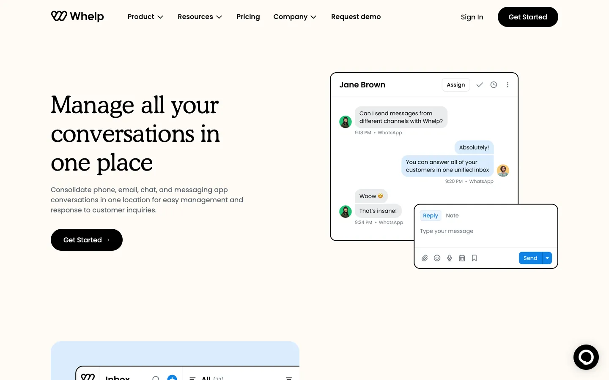Click Sign In in the header
The width and height of the screenshot is (609, 380).
[x=472, y=17]
